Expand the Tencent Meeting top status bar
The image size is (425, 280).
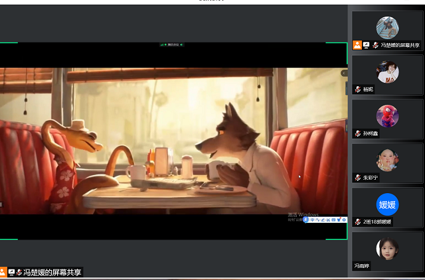click(172, 45)
